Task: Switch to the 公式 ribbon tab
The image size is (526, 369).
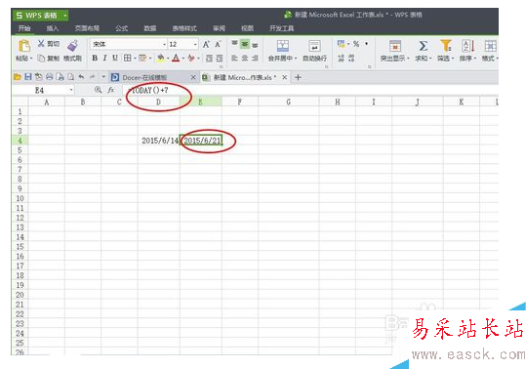Action: [x=121, y=28]
